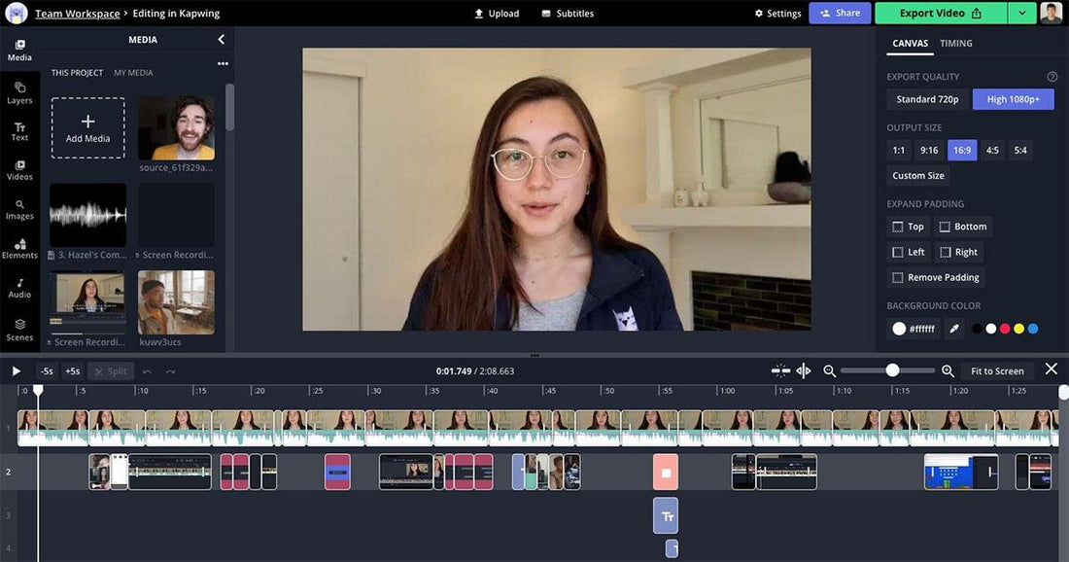
Task: Click the Add Media upload box
Action: click(87, 127)
